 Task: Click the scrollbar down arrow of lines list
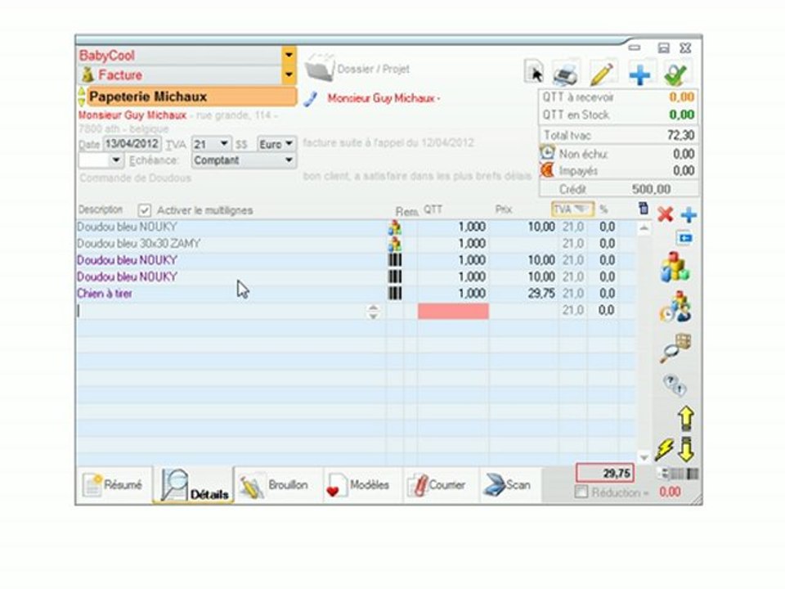pyautogui.click(x=644, y=457)
